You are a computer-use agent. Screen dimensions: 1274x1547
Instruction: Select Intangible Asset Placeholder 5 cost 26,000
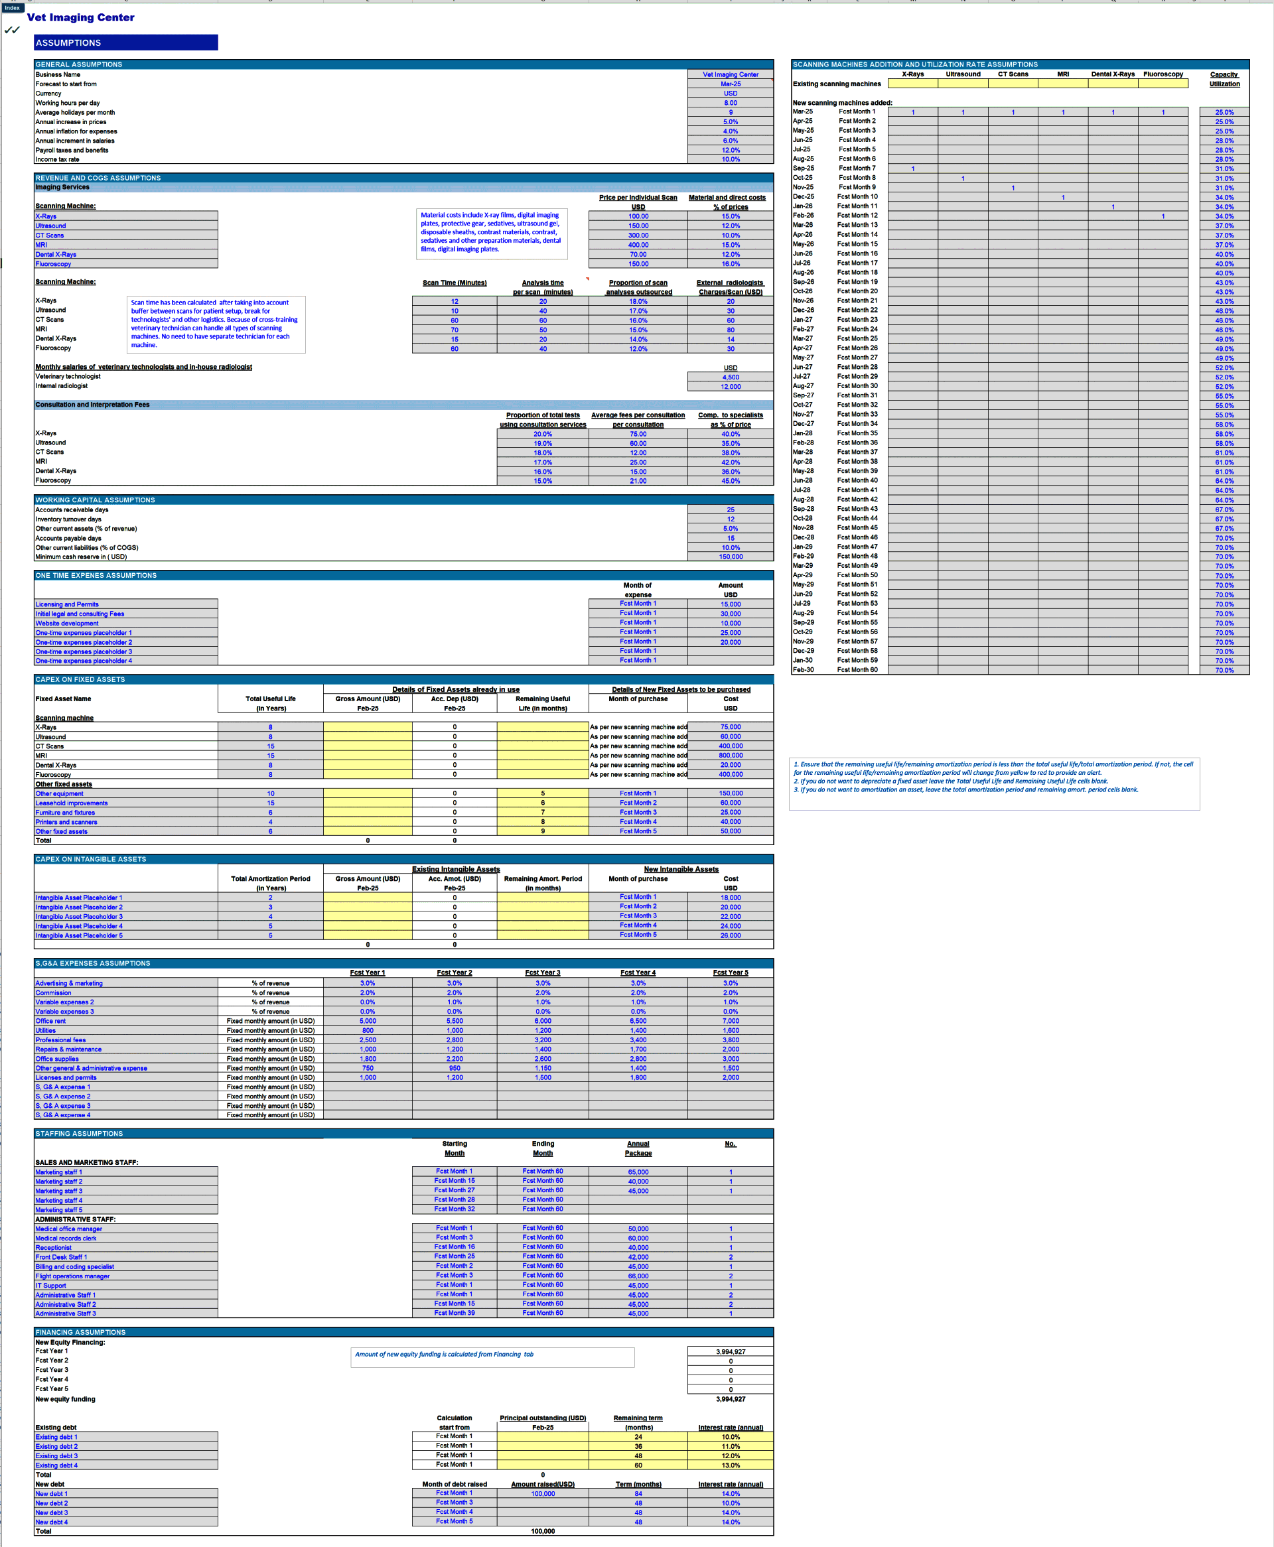tap(730, 935)
